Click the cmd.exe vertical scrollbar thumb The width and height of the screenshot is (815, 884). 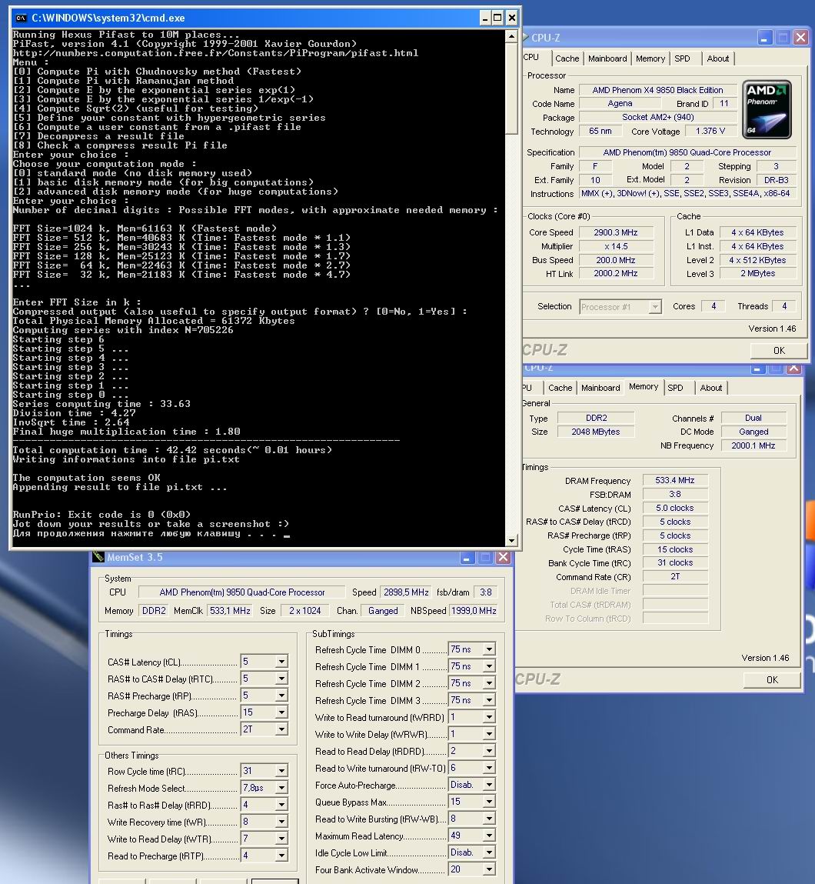pyautogui.click(x=511, y=88)
